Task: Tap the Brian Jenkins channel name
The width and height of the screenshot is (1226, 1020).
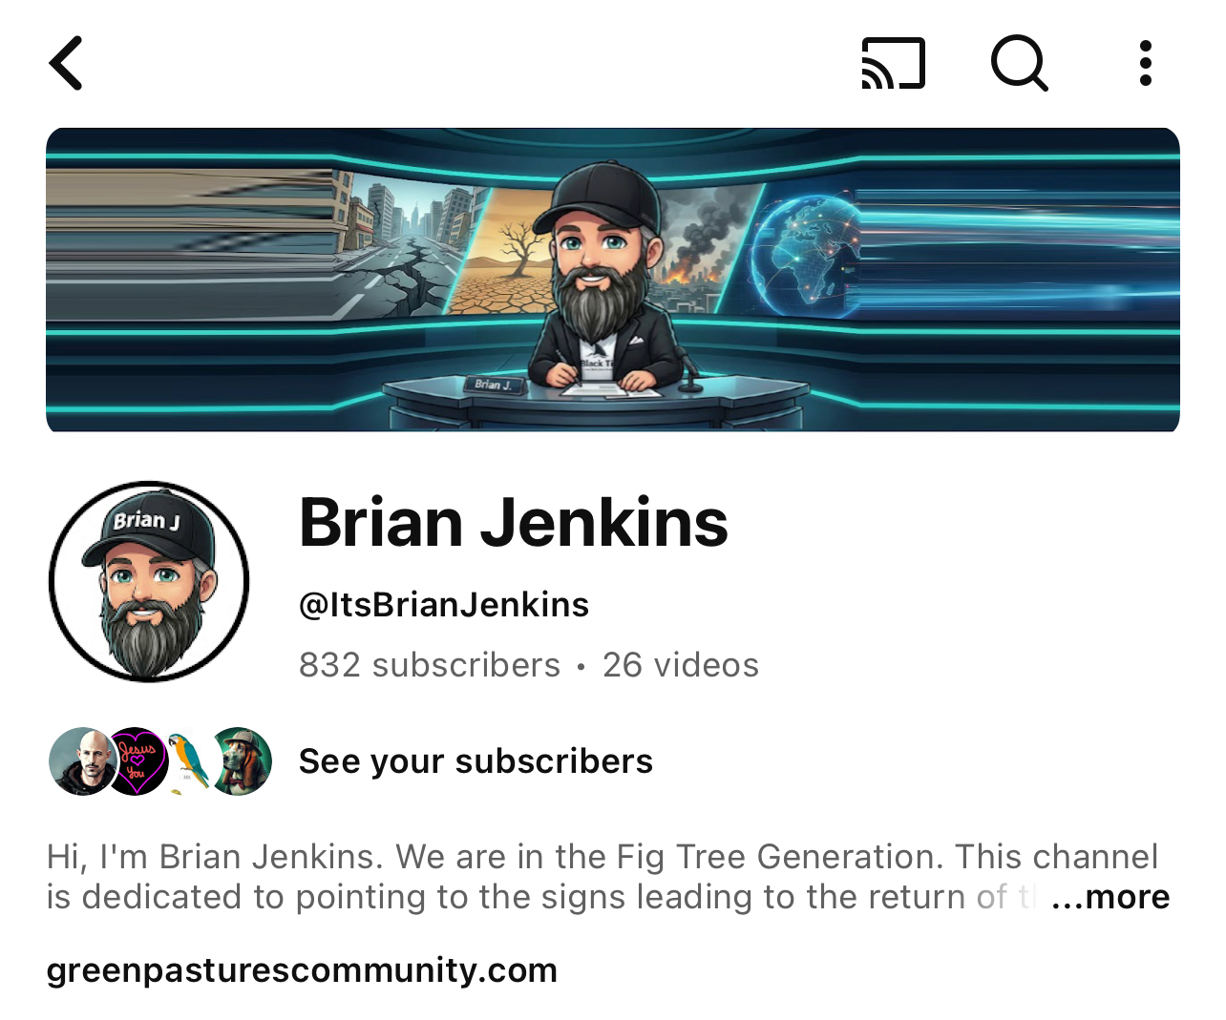Action: click(x=514, y=522)
